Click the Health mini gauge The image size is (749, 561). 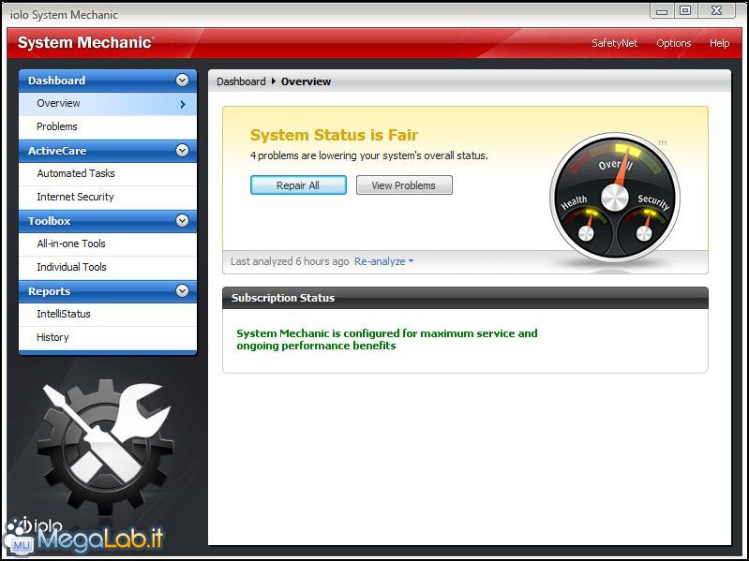(x=585, y=227)
